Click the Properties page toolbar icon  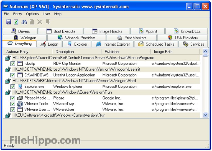click(32, 22)
